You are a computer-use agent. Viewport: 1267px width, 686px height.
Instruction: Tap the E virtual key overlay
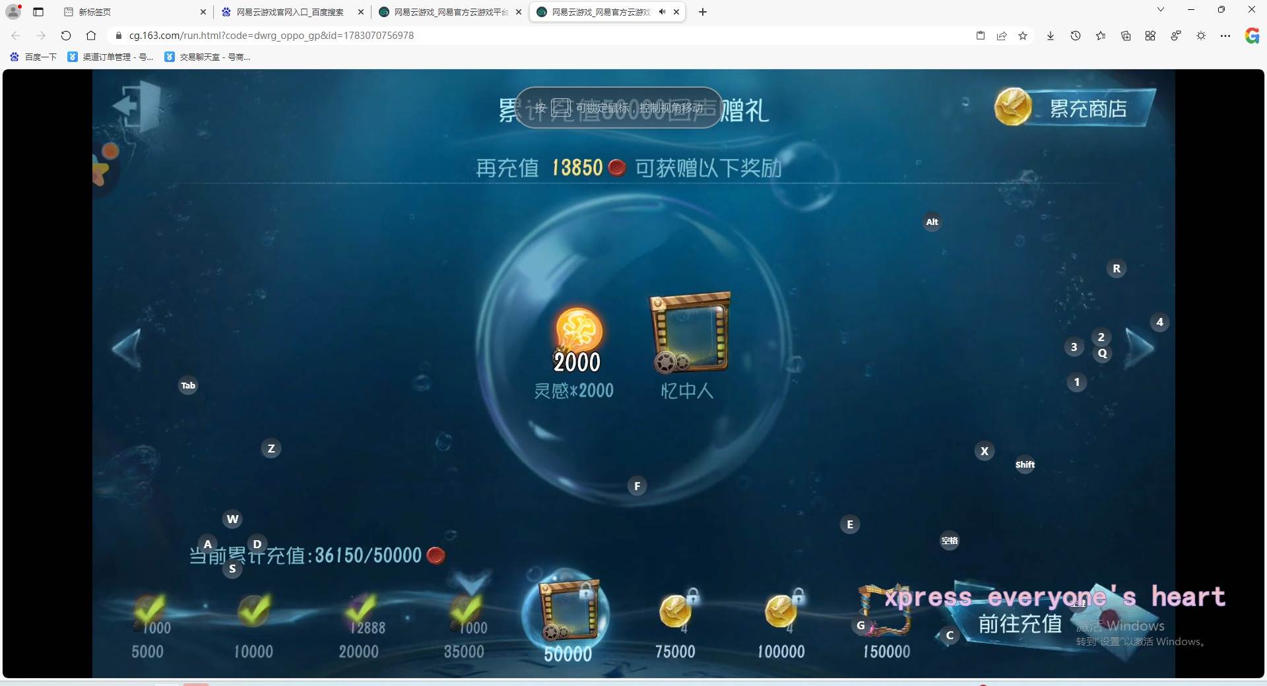[850, 524]
